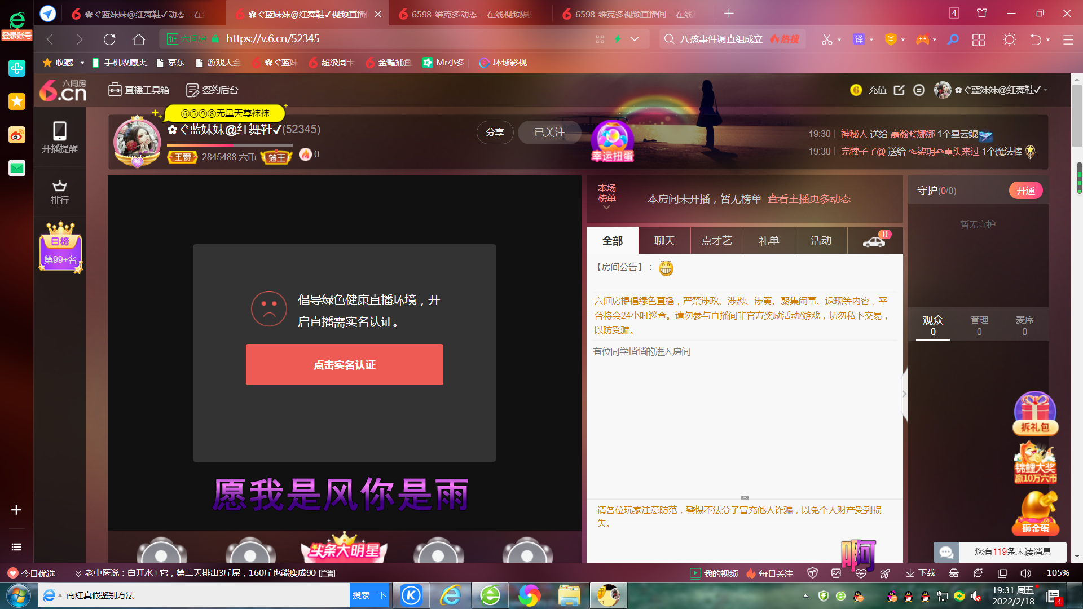Click the car icon tab in chat panel
Image resolution: width=1083 pixels, height=609 pixels.
click(x=874, y=241)
